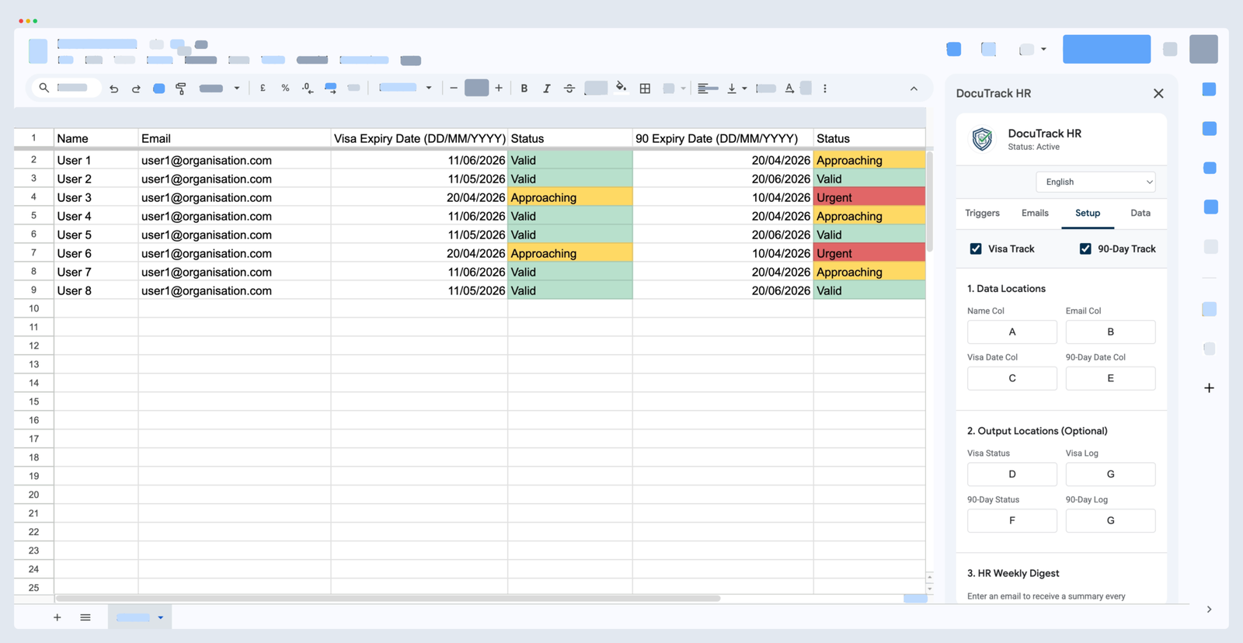Screen dimensions: 1243x643
Task: Add a new sheet with plus button
Action: [57, 617]
